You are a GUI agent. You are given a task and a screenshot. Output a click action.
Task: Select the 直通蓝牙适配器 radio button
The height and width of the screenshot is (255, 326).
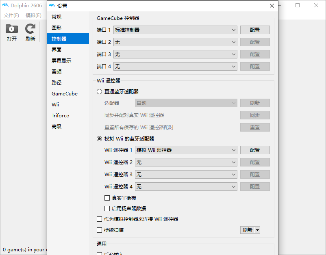point(99,92)
